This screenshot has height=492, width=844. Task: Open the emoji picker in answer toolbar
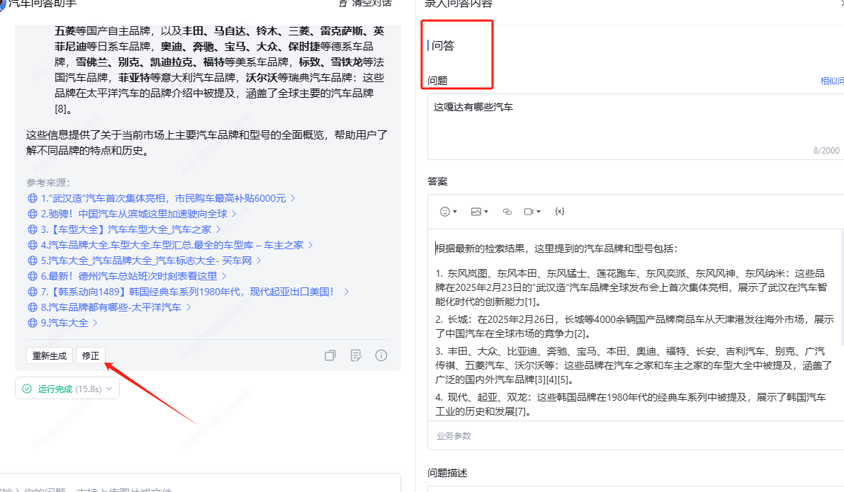pos(449,212)
